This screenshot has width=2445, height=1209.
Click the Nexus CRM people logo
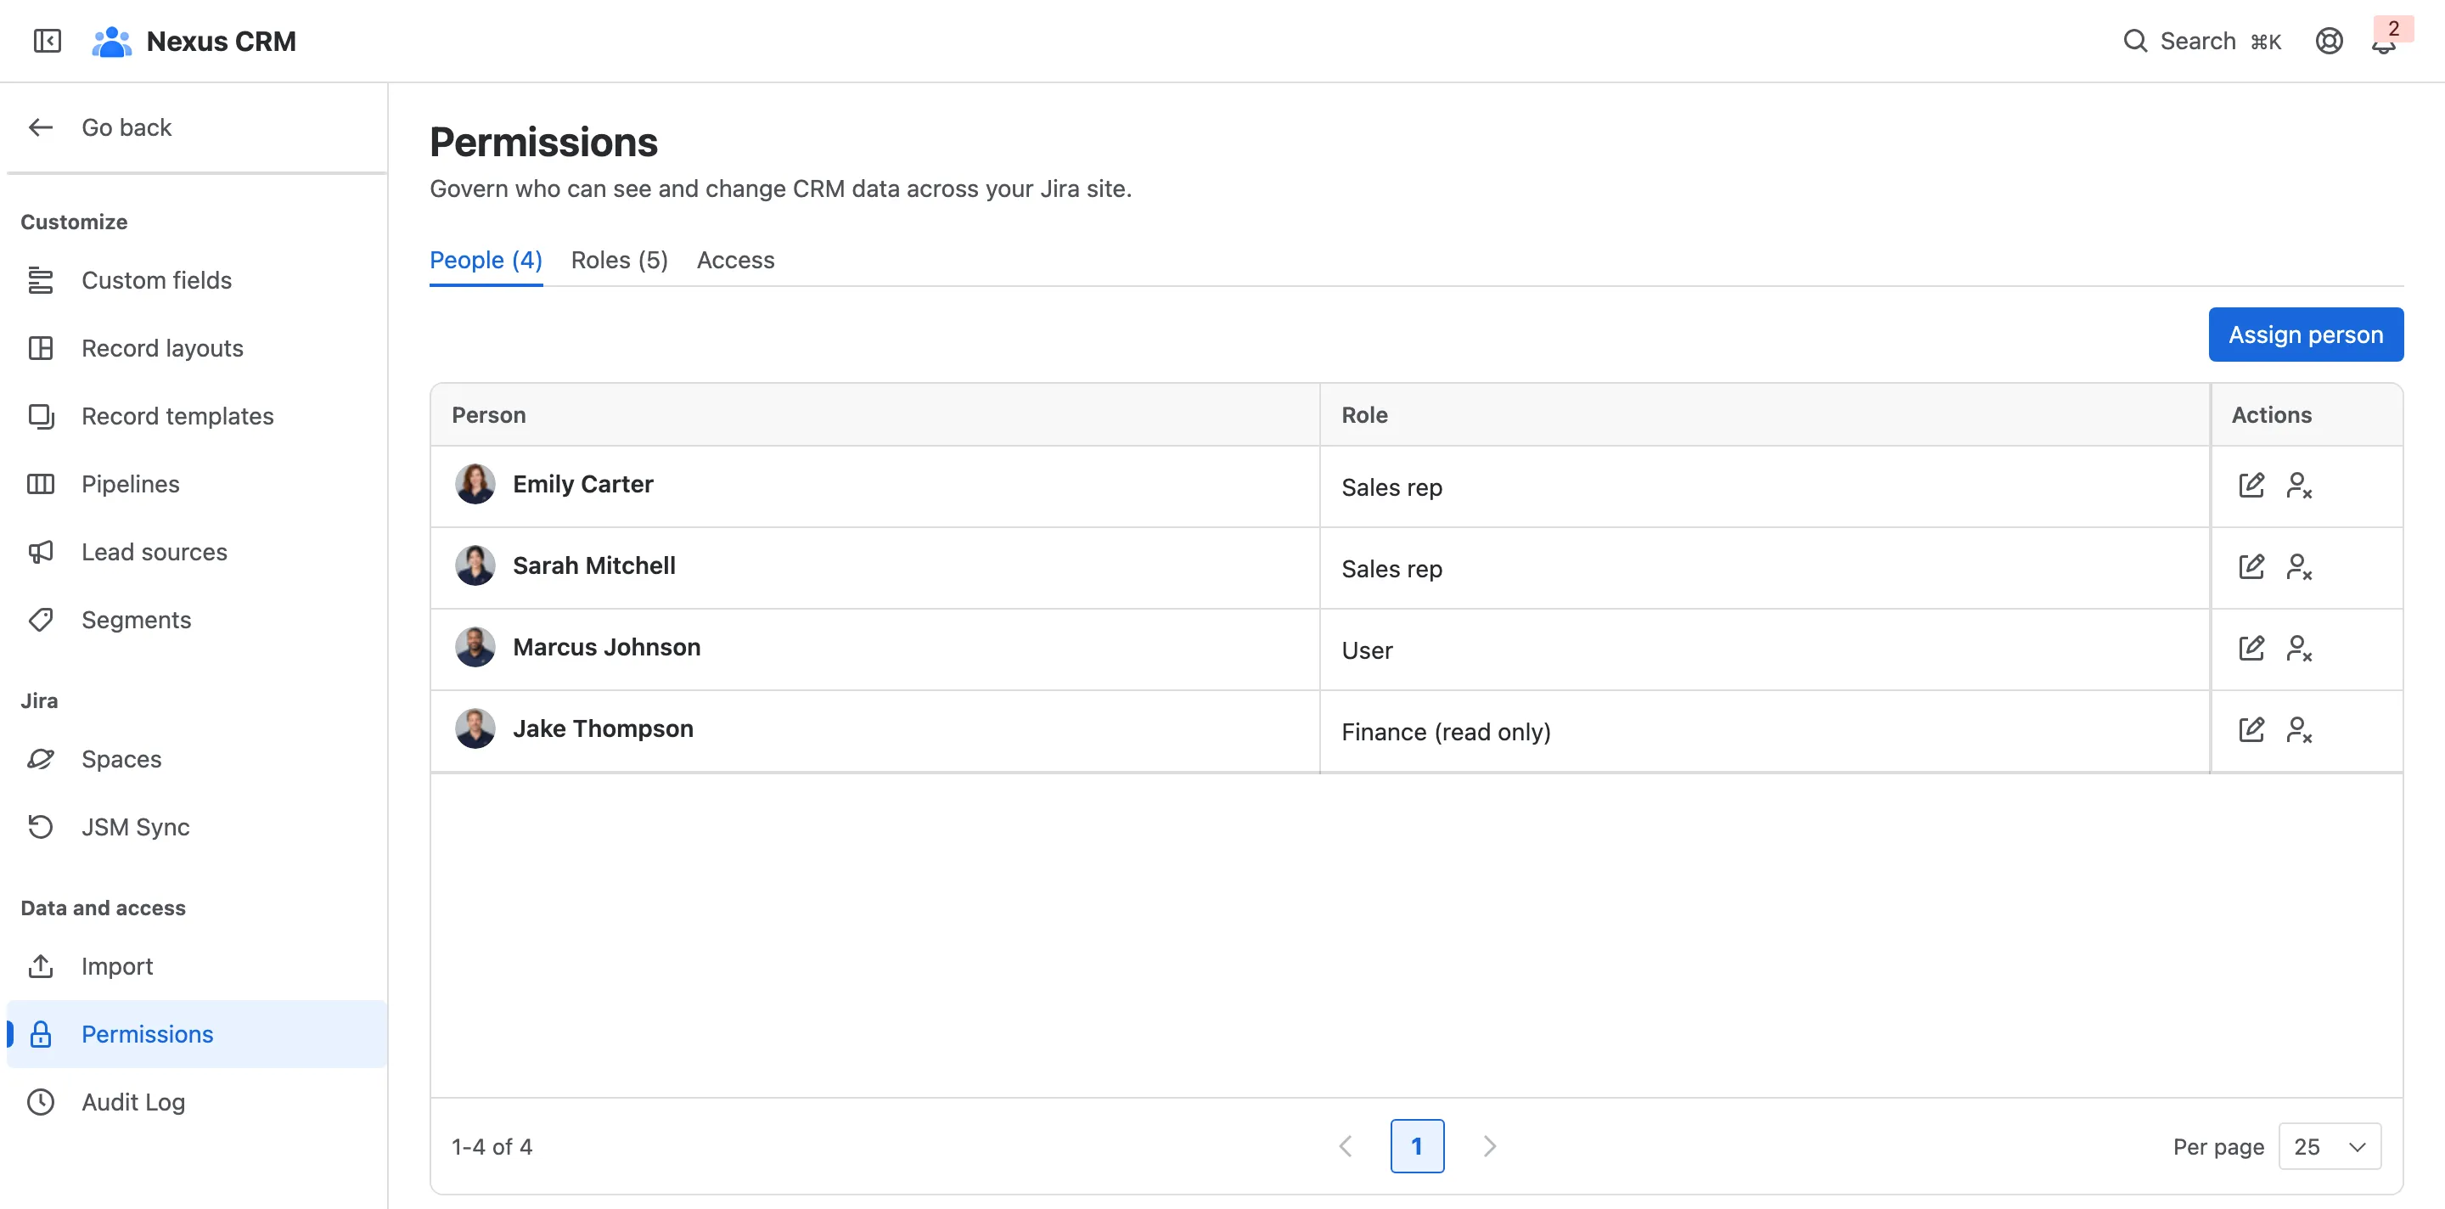pyautogui.click(x=111, y=41)
